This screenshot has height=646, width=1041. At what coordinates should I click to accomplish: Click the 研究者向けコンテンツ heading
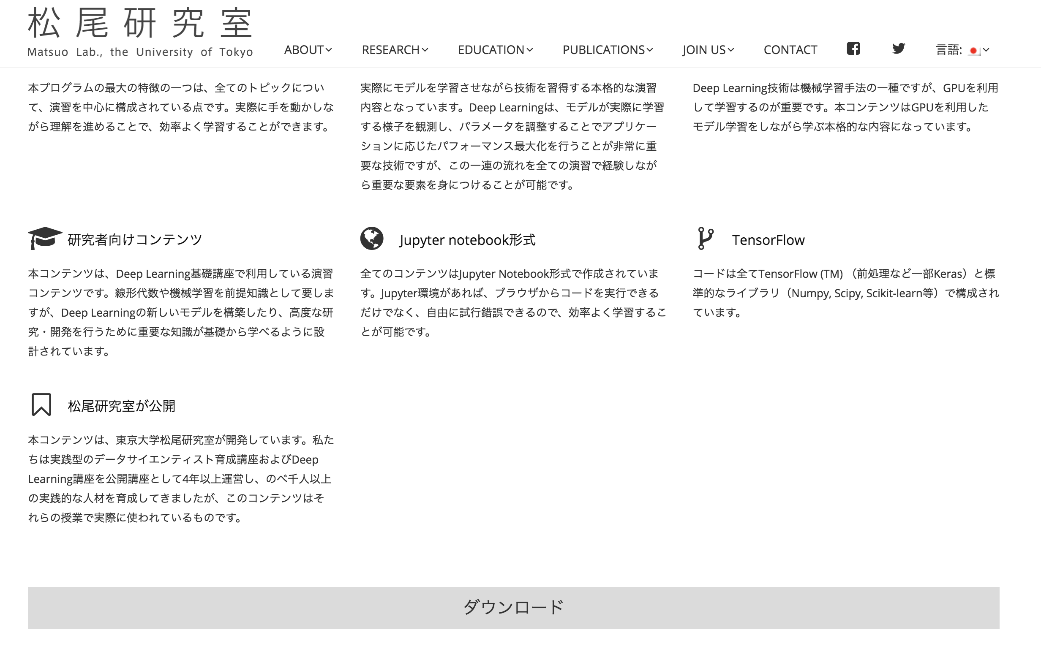point(135,240)
